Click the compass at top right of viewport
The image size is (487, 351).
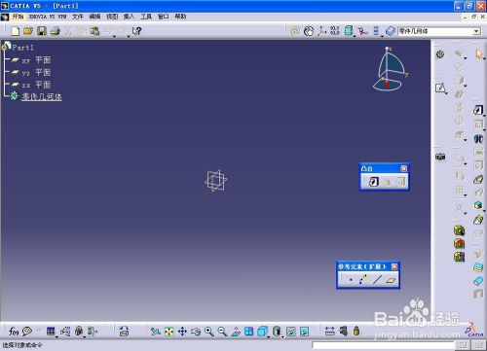(391, 69)
